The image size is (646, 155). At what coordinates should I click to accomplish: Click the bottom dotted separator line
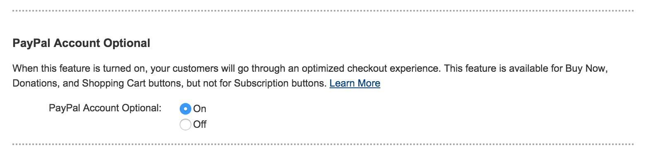click(323, 144)
